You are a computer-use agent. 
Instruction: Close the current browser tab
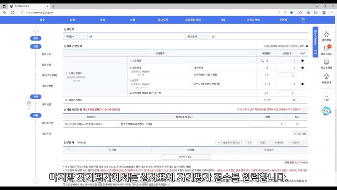point(48,6)
